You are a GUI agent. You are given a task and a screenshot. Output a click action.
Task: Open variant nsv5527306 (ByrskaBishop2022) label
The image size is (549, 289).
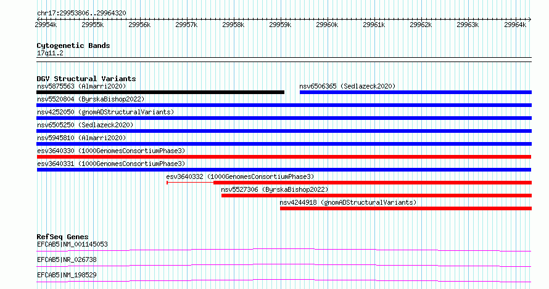(275, 189)
